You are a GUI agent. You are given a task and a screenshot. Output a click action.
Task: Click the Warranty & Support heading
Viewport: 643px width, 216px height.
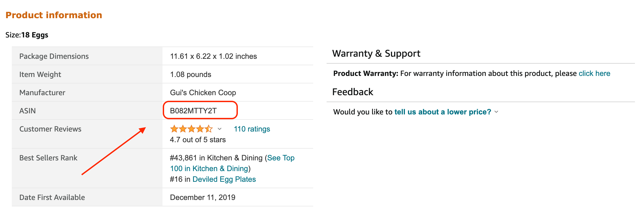[x=376, y=53]
